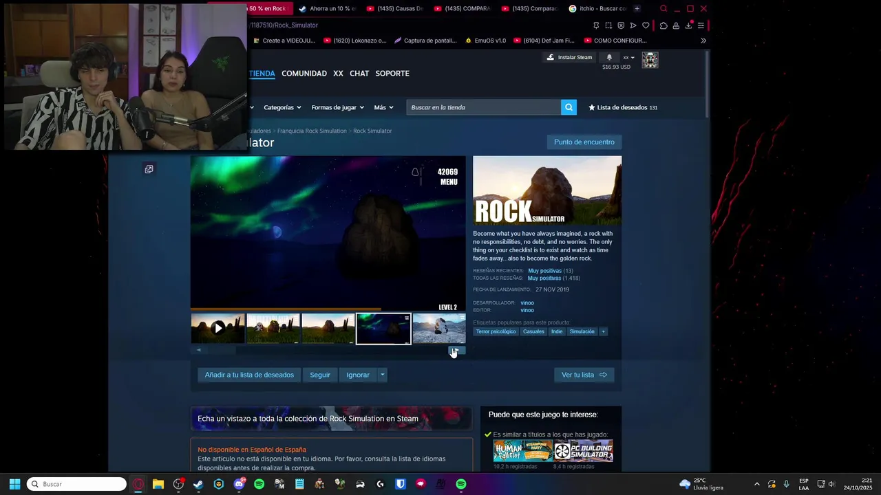Click Ver tu lista button
Image resolution: width=881 pixels, height=495 pixels.
[x=584, y=375]
